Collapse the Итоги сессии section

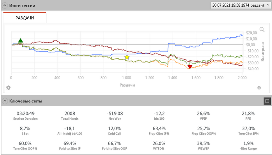pyautogui.click(x=5, y=5)
